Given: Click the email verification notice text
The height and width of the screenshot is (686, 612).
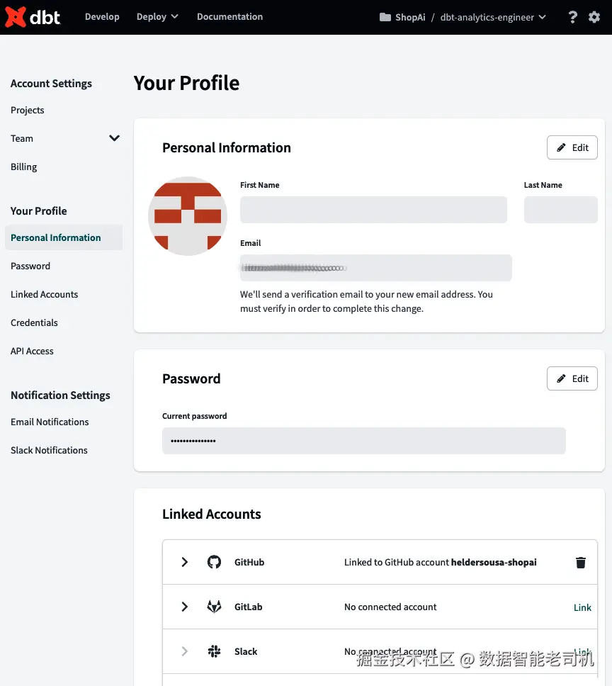Looking at the screenshot, I should [366, 301].
